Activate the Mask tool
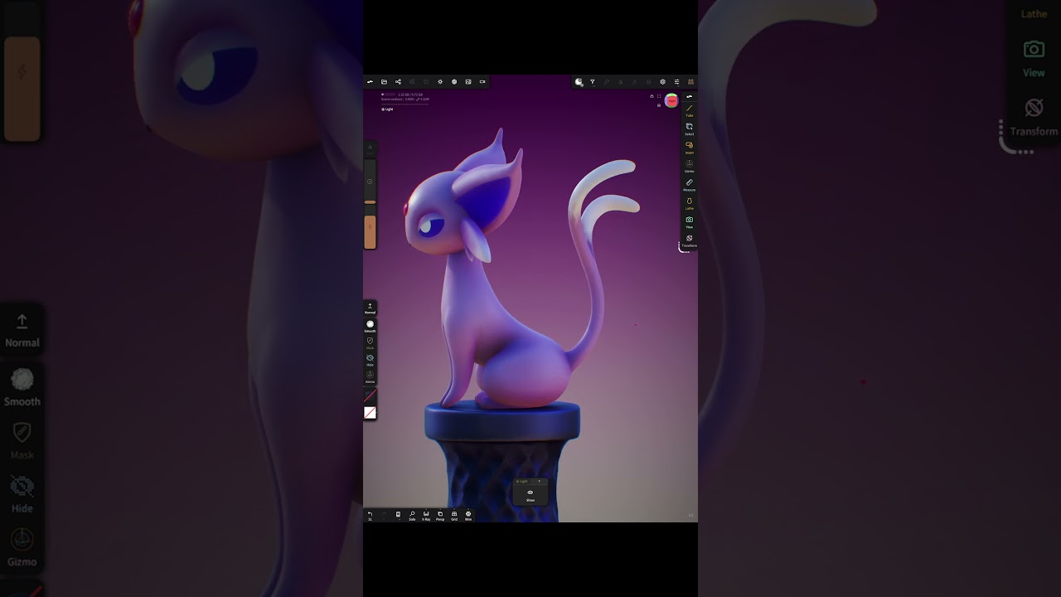 [x=370, y=341]
